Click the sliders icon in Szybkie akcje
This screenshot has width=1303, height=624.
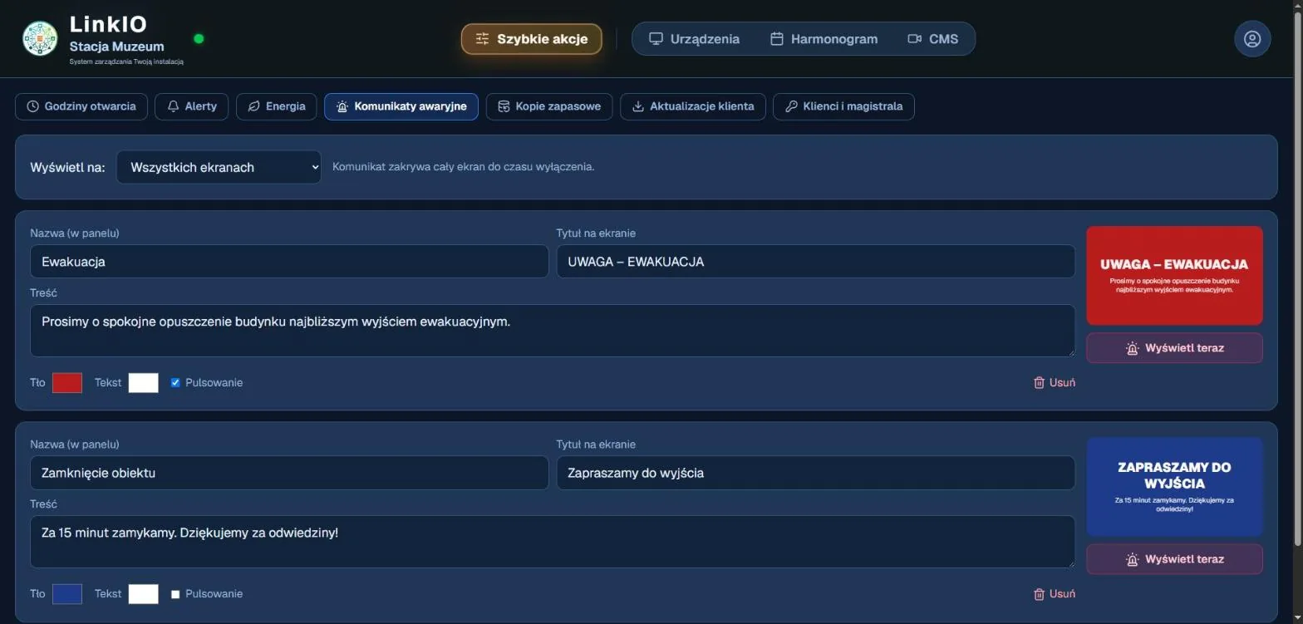482,39
